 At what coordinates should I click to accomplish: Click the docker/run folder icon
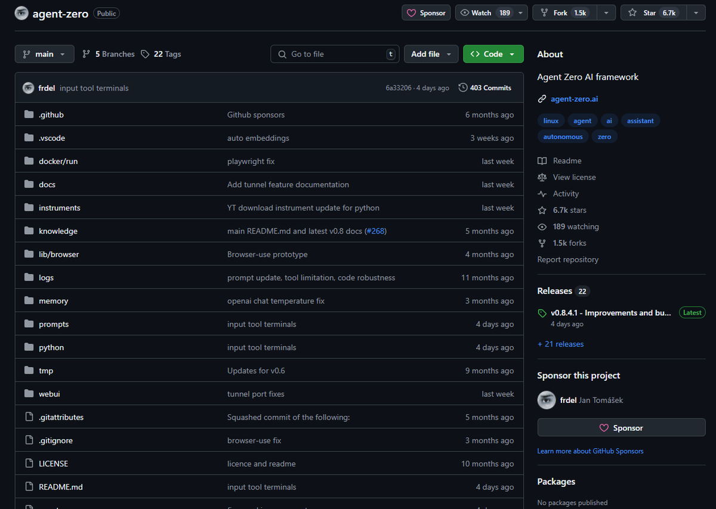[x=29, y=161]
